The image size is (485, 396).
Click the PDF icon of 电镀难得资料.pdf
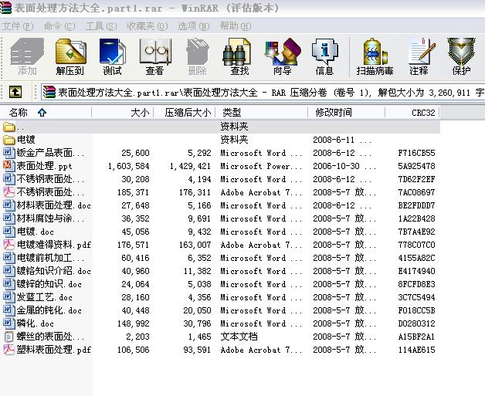pos(9,245)
